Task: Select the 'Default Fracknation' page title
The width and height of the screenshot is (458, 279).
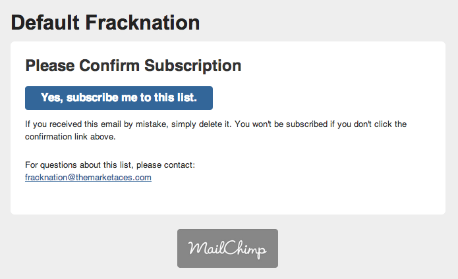Action: click(x=105, y=23)
